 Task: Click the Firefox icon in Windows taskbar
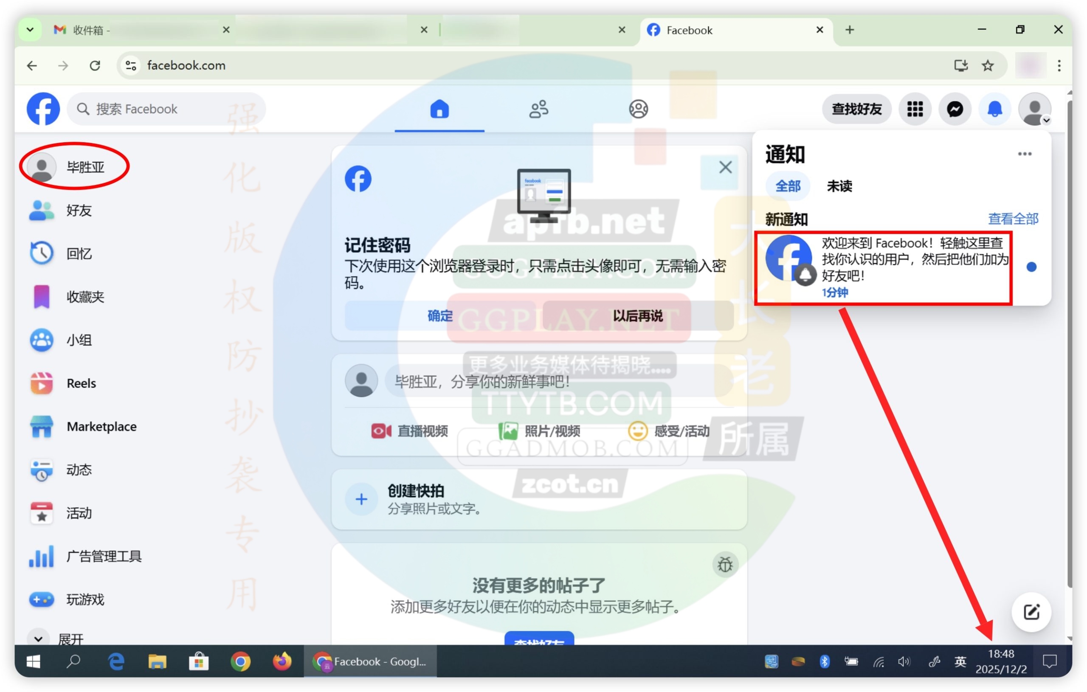click(x=282, y=662)
